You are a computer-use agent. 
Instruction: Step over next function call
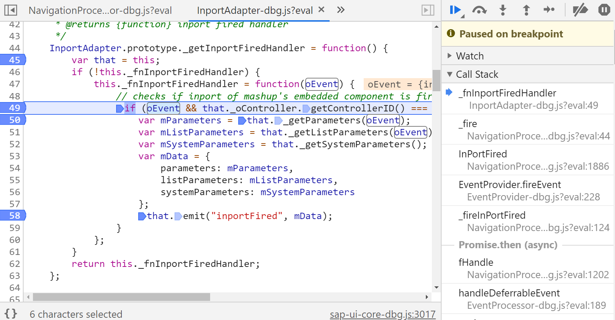pos(479,10)
